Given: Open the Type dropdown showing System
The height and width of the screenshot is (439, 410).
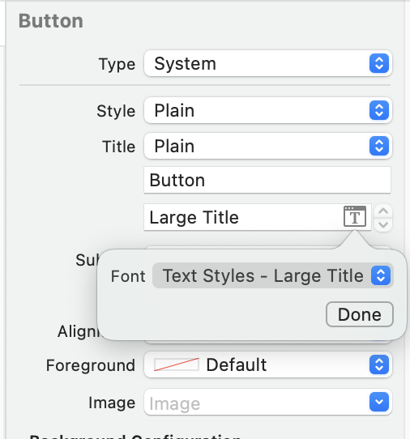Looking at the screenshot, I should pyautogui.click(x=267, y=63).
